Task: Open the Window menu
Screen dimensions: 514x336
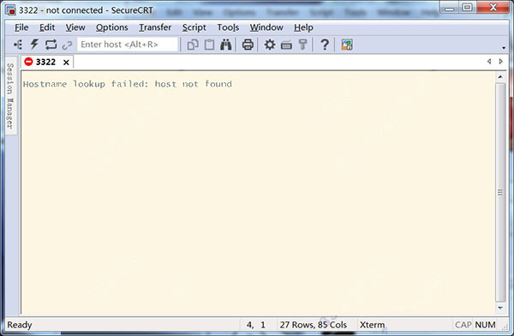Action: [x=266, y=27]
